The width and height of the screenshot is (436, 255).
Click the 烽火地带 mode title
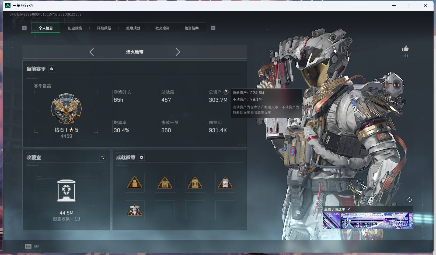[x=135, y=52]
